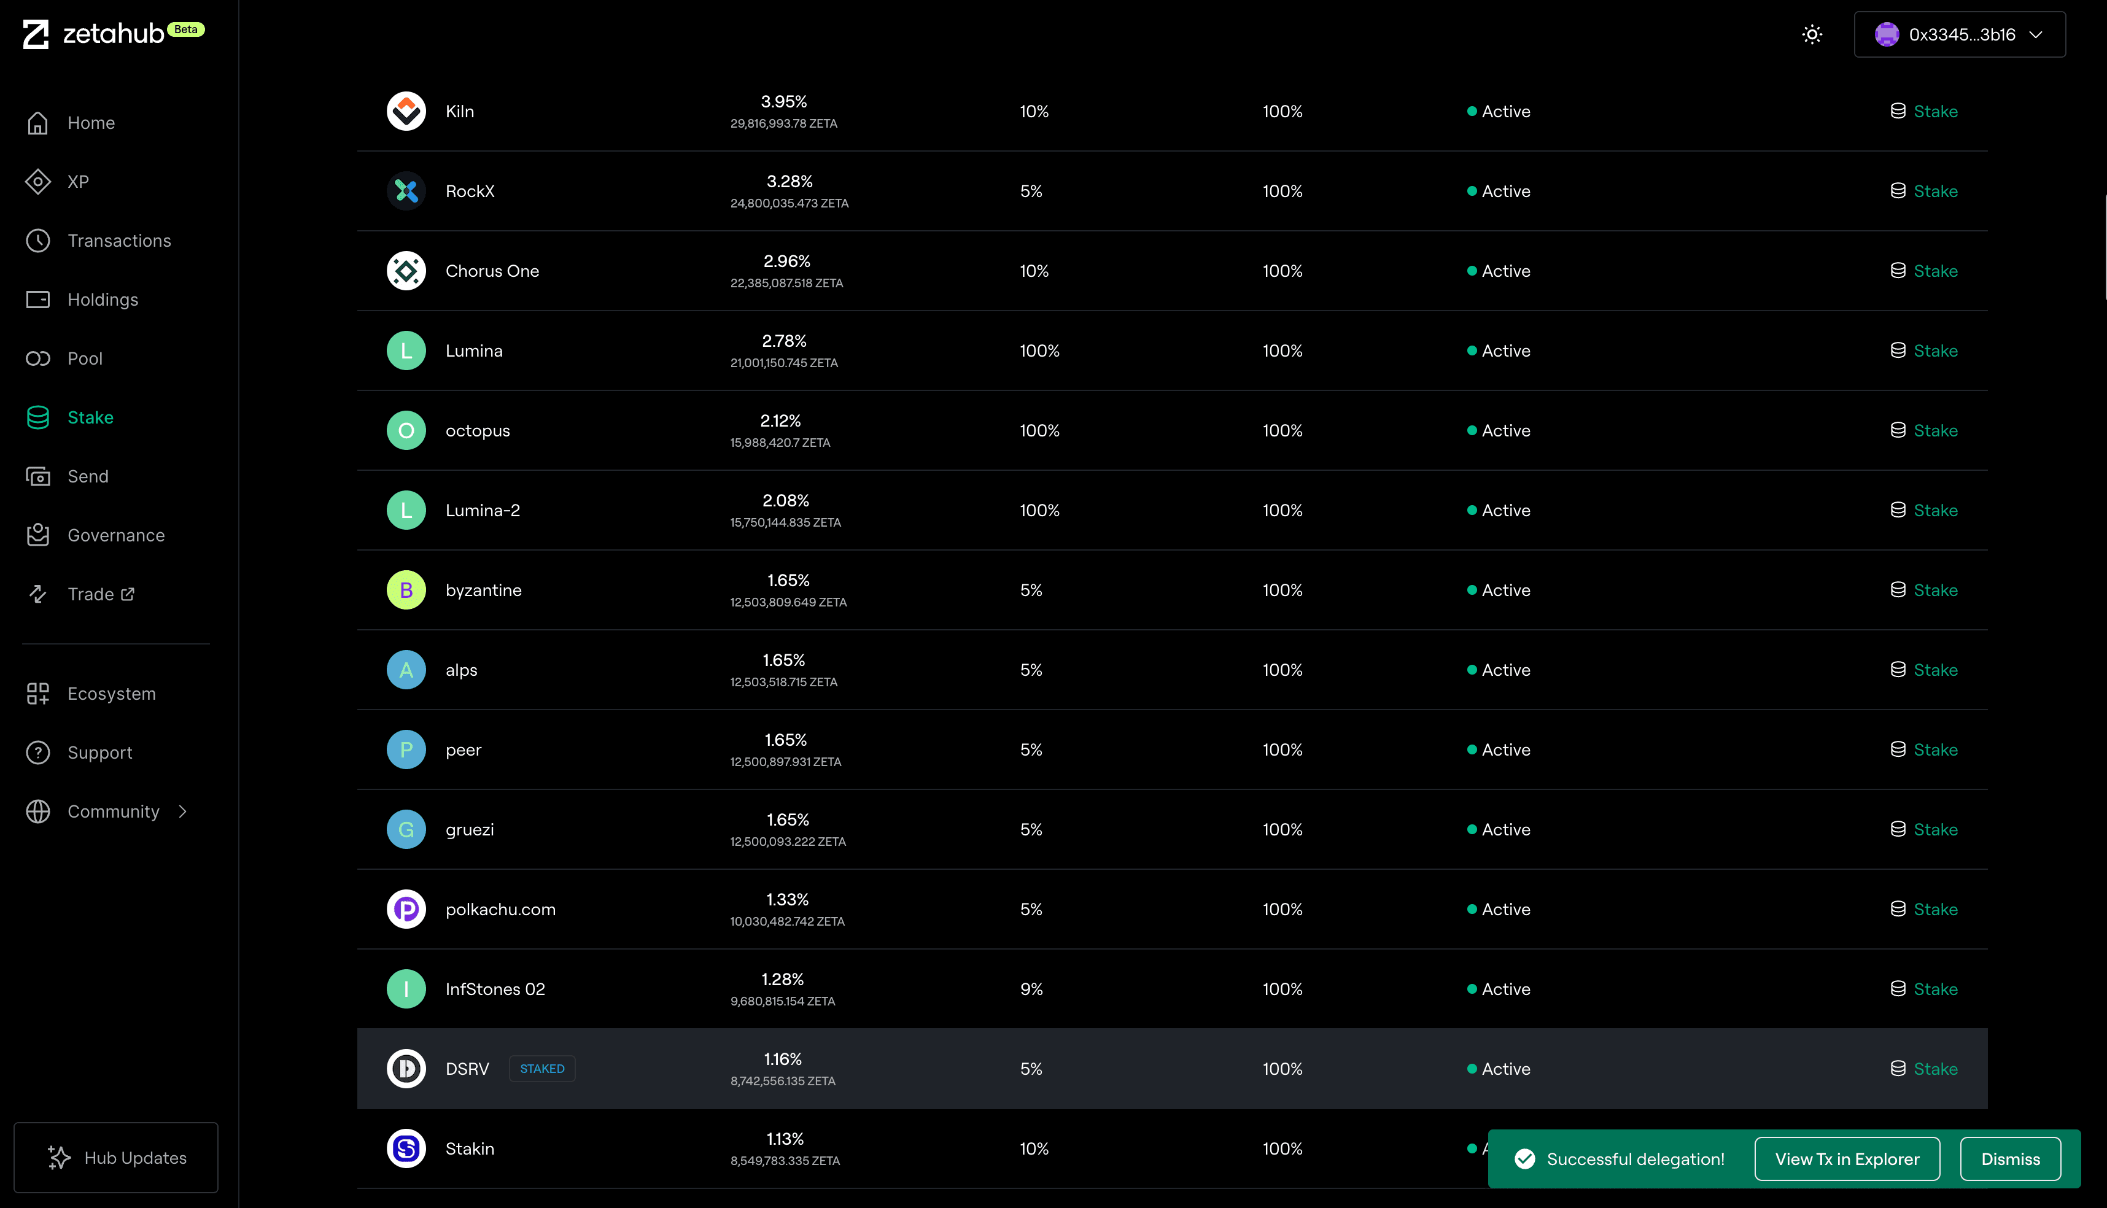Expand the Community submenu chevron

pyautogui.click(x=184, y=811)
